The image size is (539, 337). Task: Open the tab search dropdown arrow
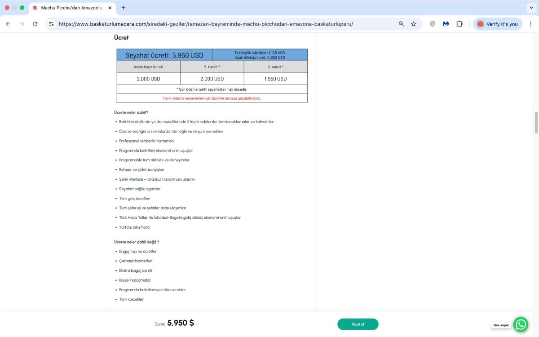pos(532,8)
